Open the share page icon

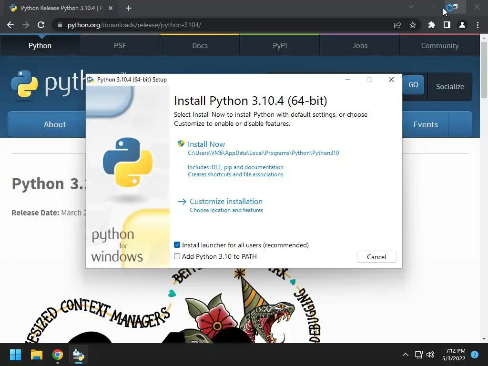click(x=397, y=25)
